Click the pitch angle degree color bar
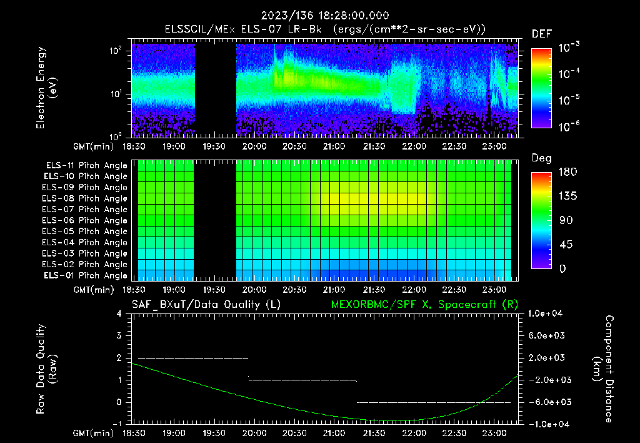Screen dimensions: 640x443 (x=541, y=221)
